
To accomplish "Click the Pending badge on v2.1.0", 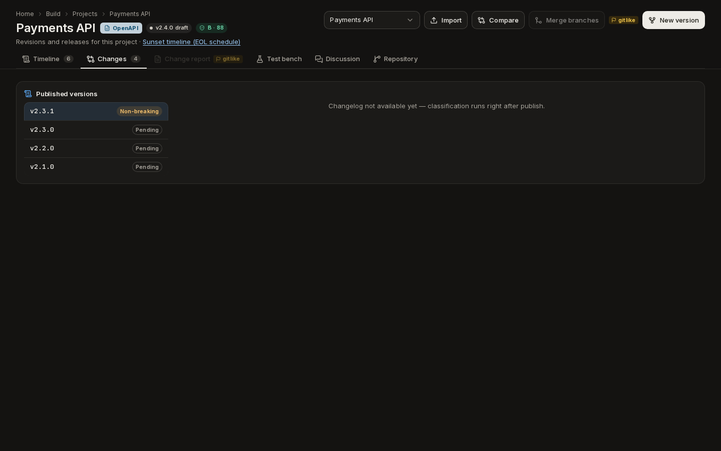I will pyautogui.click(x=147, y=167).
